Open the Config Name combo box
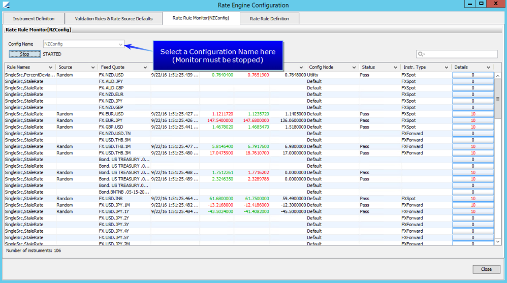 [x=83, y=44]
